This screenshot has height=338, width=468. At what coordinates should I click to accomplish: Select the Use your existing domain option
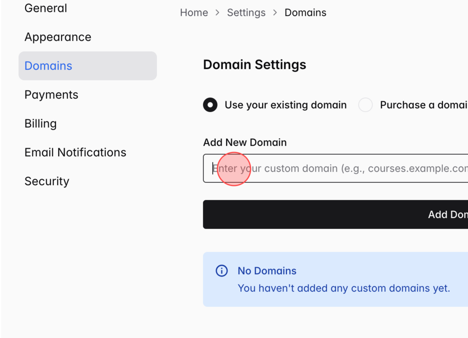pos(285,105)
